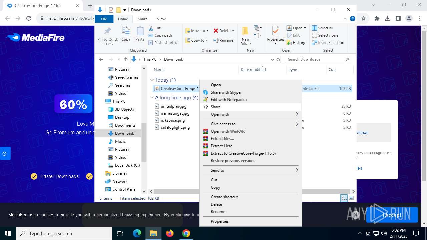Expand the Give access to submenu
Image resolution: width=427 pixels, height=240 pixels.
(x=251, y=124)
